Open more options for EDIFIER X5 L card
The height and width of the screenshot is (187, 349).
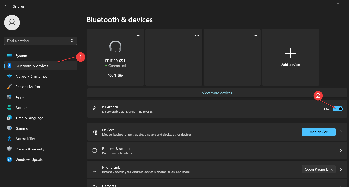tap(139, 35)
